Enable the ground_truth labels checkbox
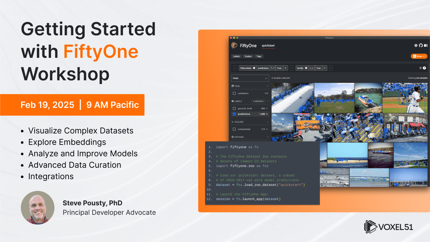Screen dimensions: 430x242 [x=234, y=109]
